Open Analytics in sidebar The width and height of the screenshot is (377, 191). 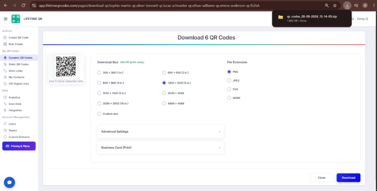click(x=14, y=97)
